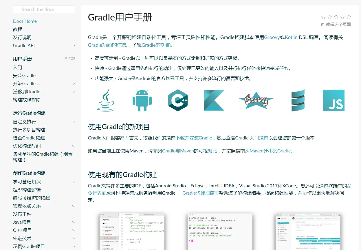
Task: Expand the Java项目 section
Action: coord(74,222)
